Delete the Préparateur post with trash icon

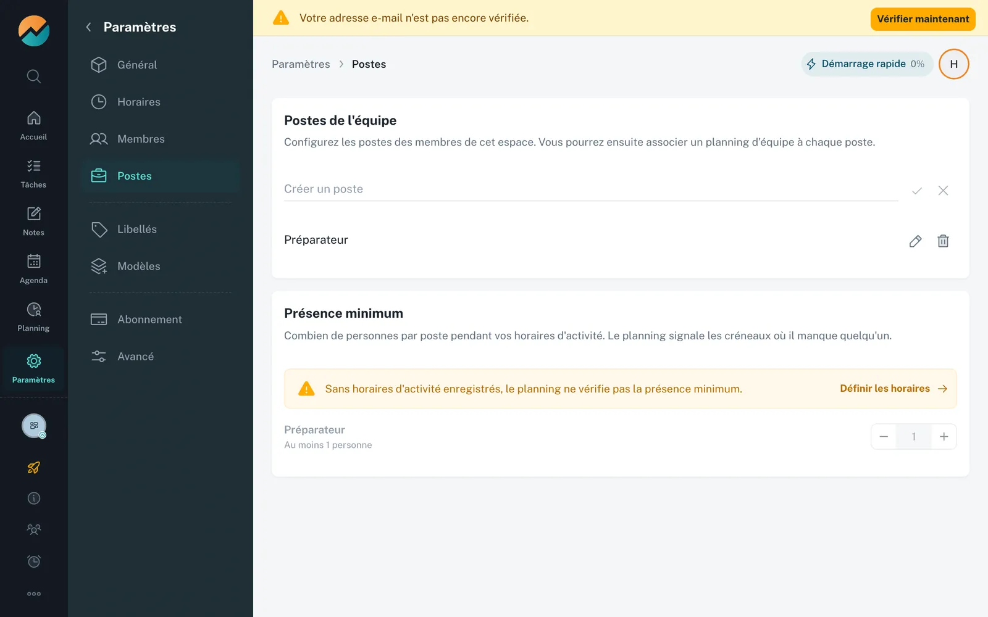[943, 241]
